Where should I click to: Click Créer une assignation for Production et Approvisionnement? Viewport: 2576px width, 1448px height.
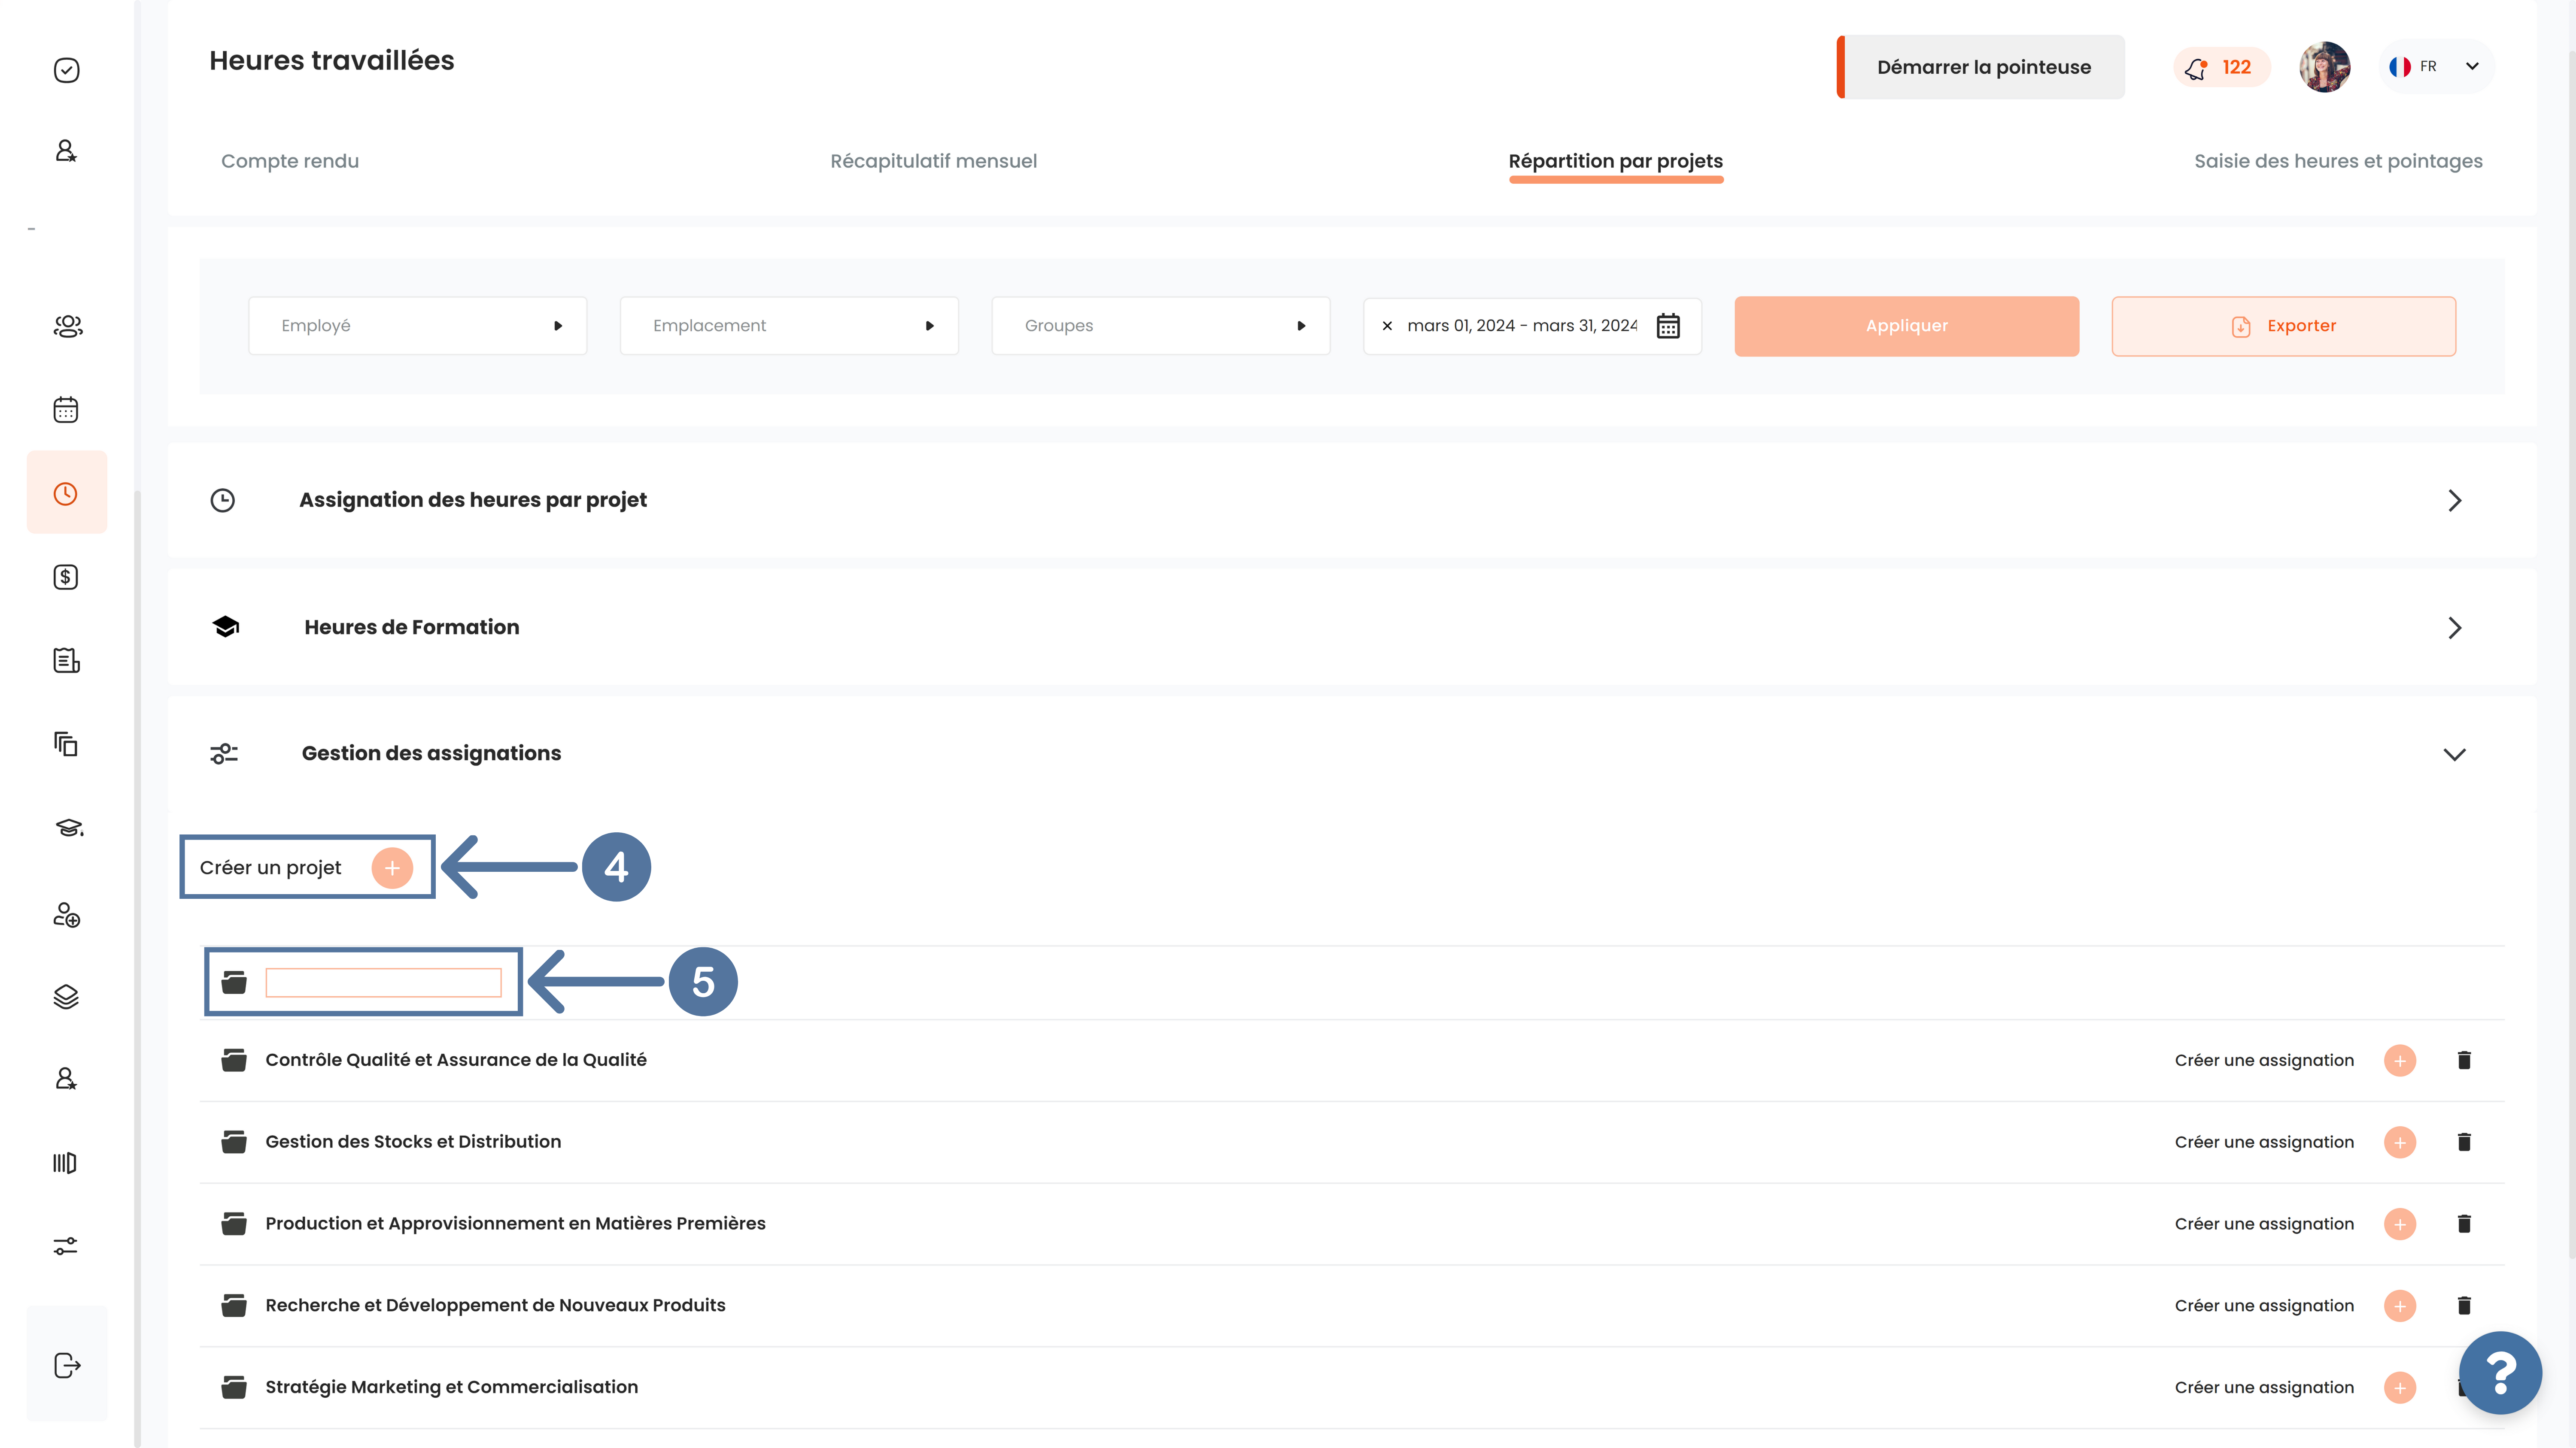coord(2264,1224)
